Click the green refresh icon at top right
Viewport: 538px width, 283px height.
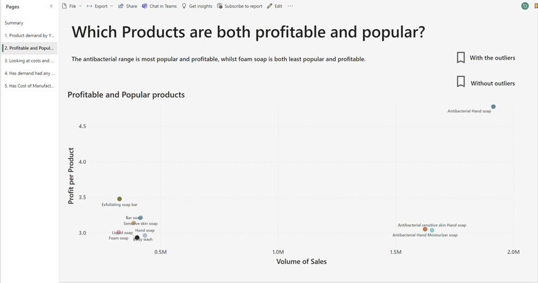click(x=525, y=6)
